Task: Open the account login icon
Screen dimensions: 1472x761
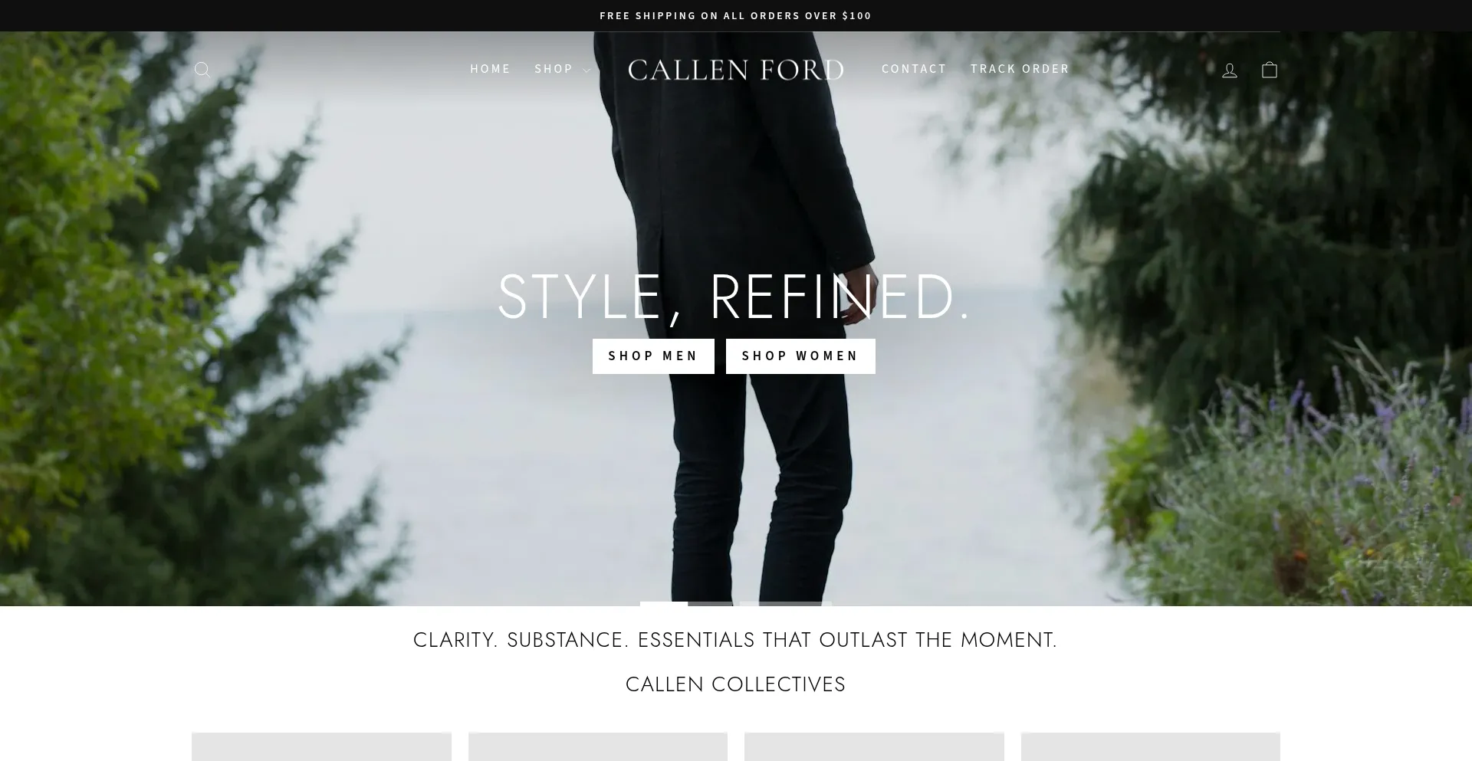Action: [1230, 70]
